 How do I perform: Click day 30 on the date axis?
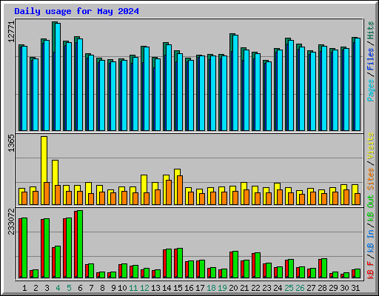pos(344,288)
